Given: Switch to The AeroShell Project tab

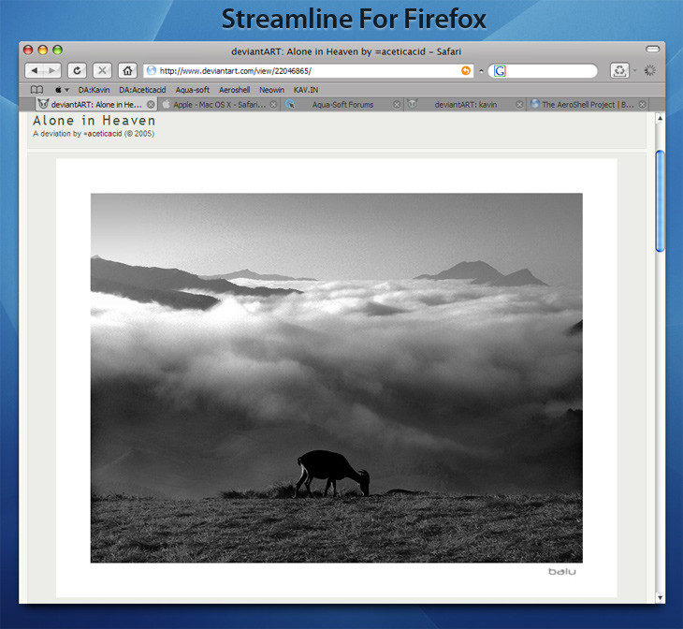Looking at the screenshot, I should click(x=588, y=105).
